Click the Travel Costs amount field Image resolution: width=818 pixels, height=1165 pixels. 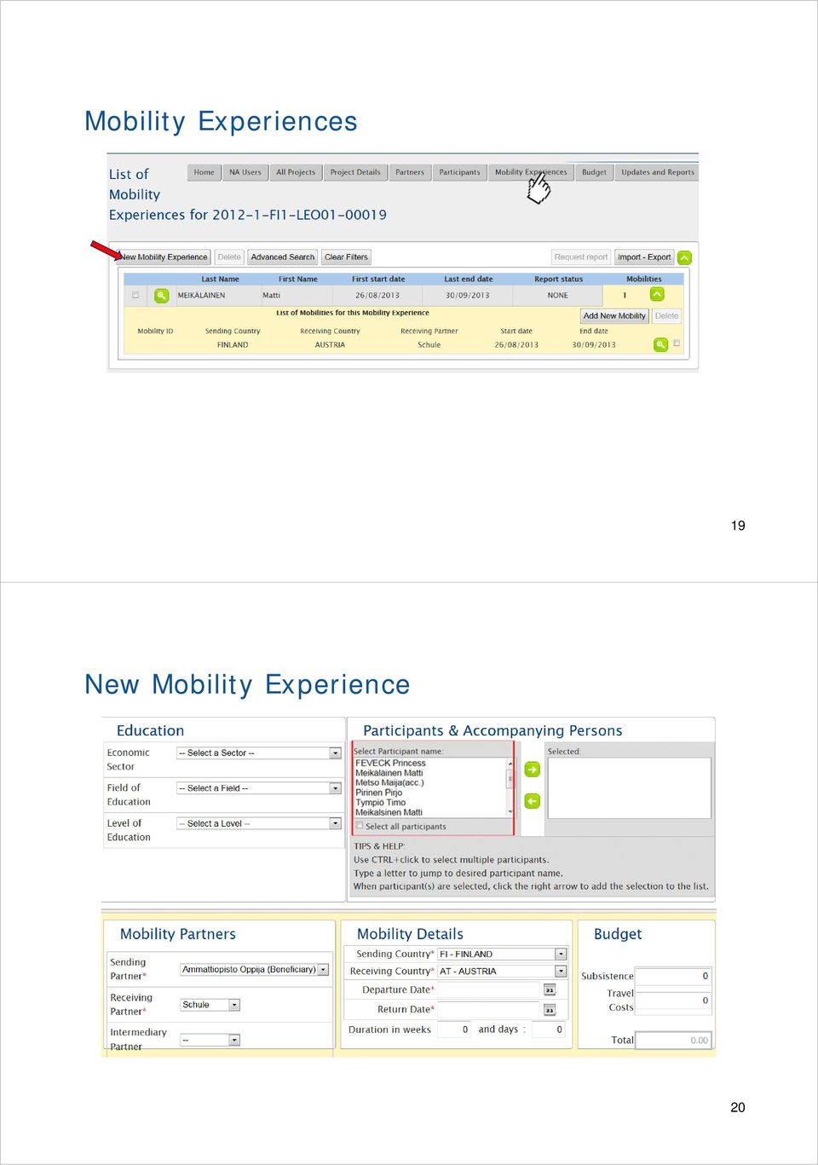pos(674,1001)
